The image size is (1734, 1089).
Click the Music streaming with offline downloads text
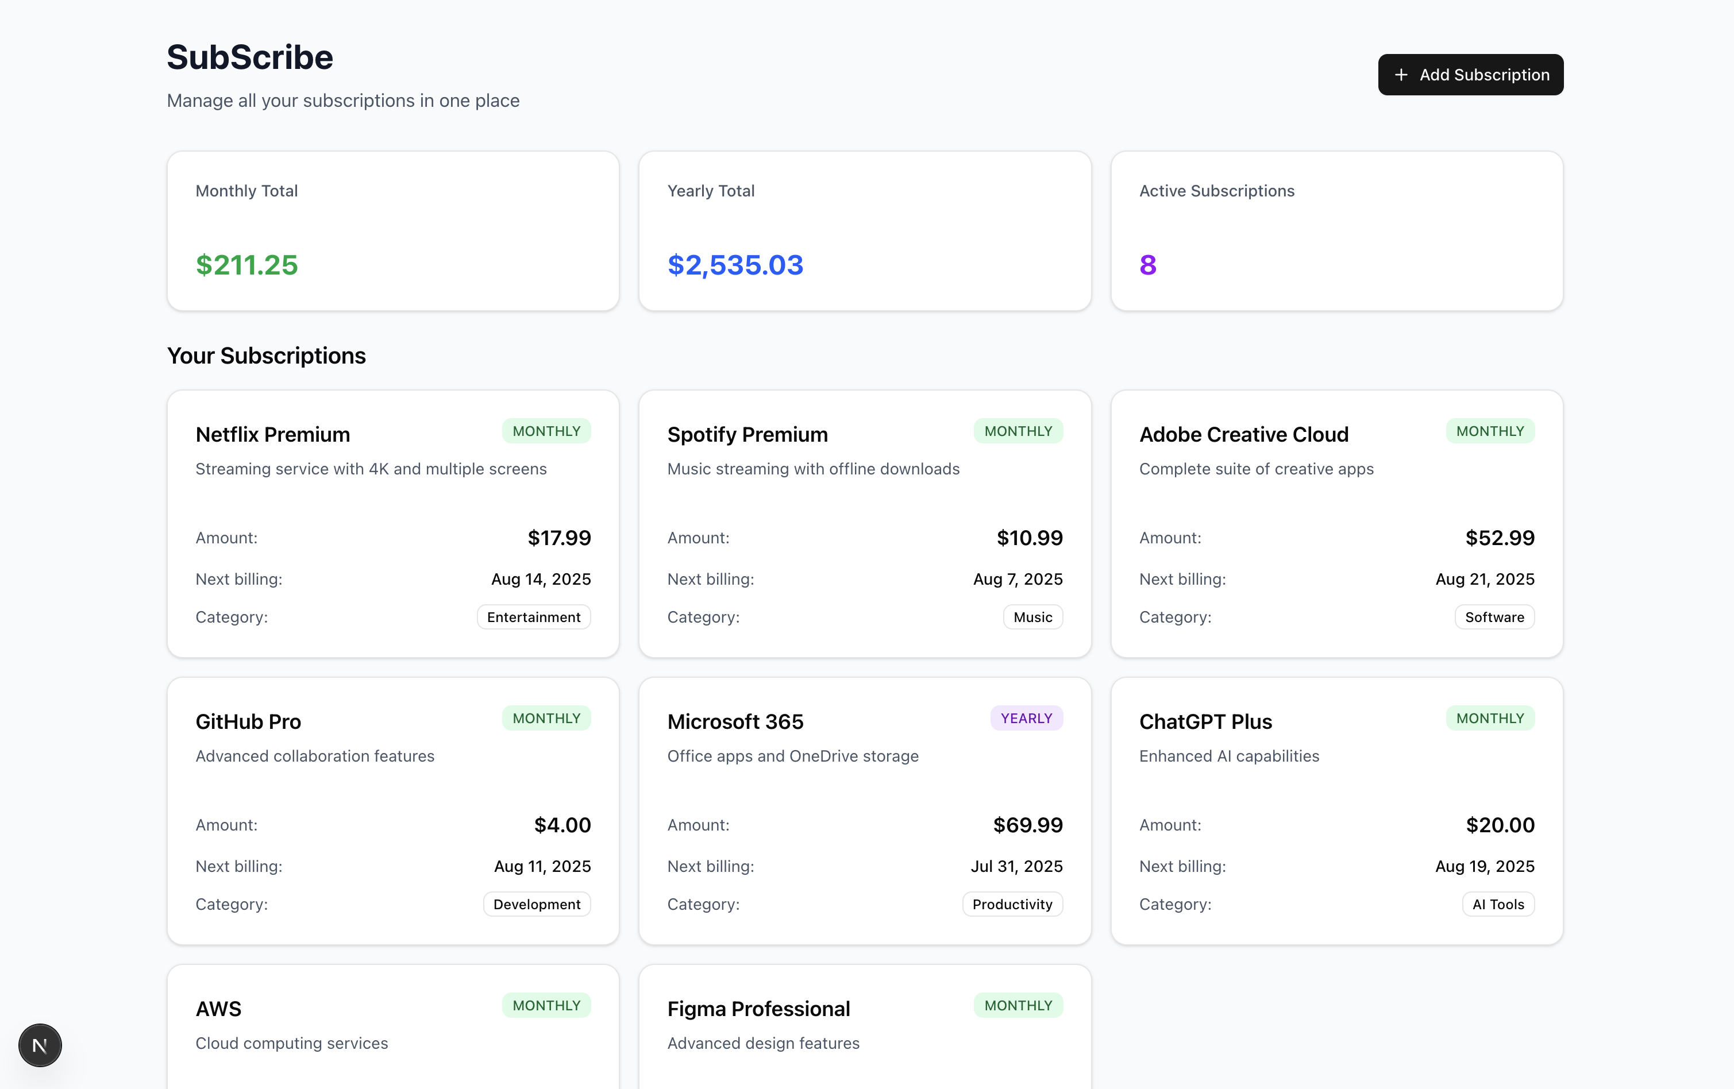813,469
